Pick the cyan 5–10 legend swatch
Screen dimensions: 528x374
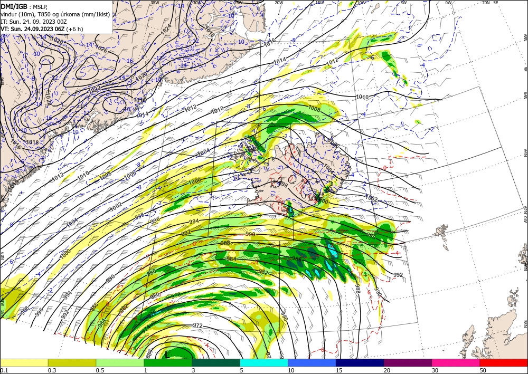(x=264, y=362)
